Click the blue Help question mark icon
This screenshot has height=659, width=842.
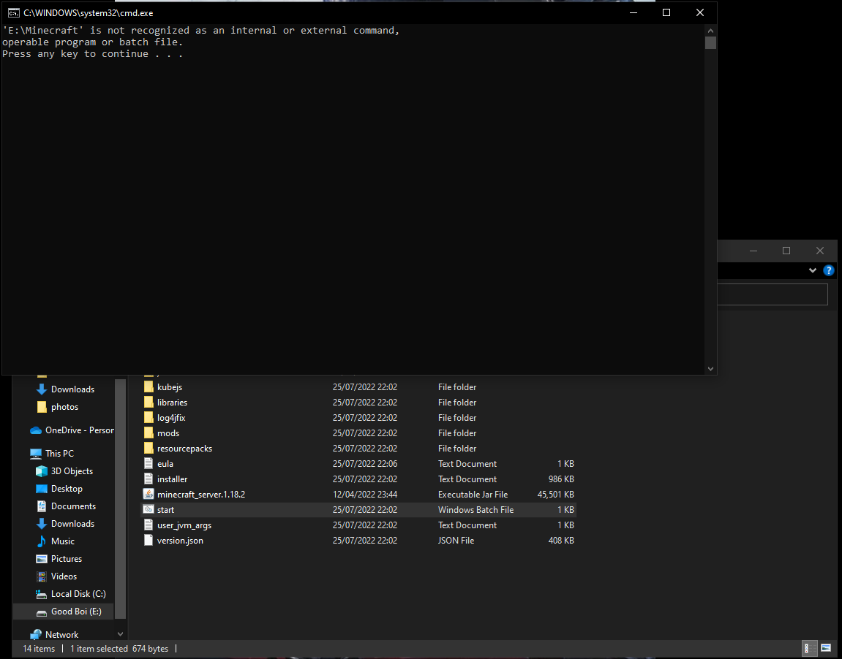coord(828,270)
